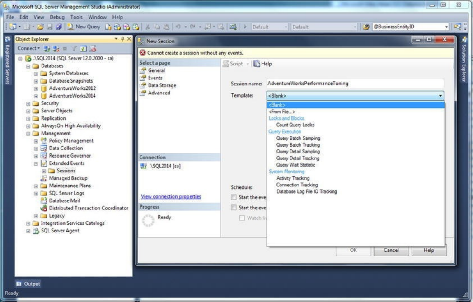Expand the Sessions folder under Extended Events
Viewport: 473px width, 302px height.
tap(44, 171)
